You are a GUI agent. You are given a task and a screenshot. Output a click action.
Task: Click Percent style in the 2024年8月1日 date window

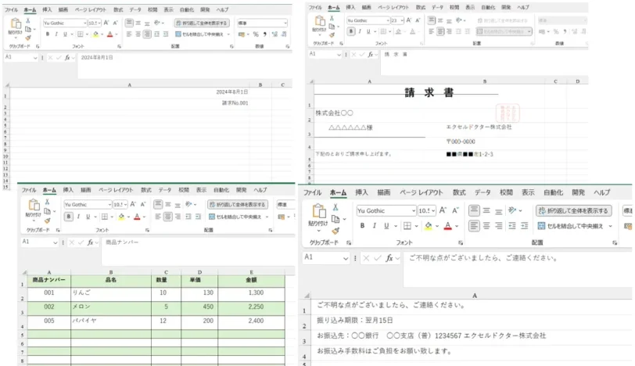tap(256, 34)
